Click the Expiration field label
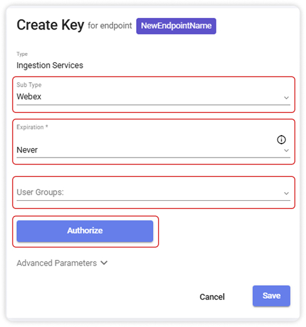 click(x=30, y=127)
